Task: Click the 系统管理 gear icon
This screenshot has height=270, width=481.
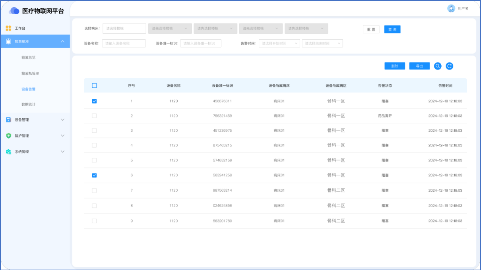Action: coord(8,152)
